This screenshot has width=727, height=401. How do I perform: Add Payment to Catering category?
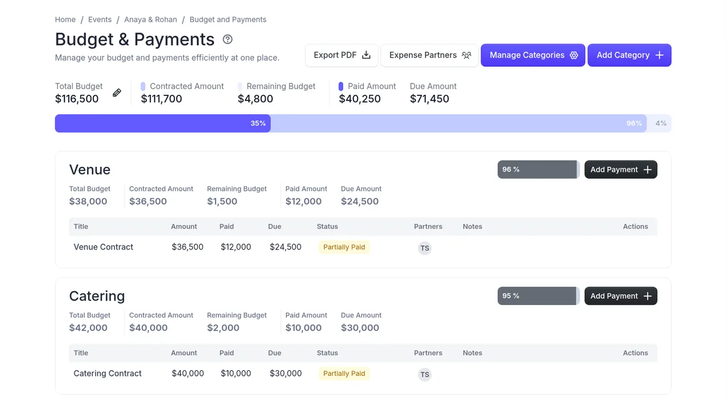[x=621, y=296]
